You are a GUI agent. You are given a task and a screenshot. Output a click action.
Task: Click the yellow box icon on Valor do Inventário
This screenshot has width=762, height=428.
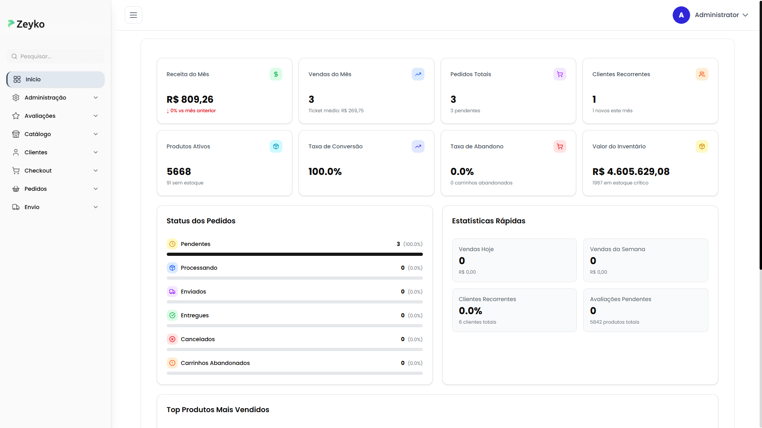point(702,146)
